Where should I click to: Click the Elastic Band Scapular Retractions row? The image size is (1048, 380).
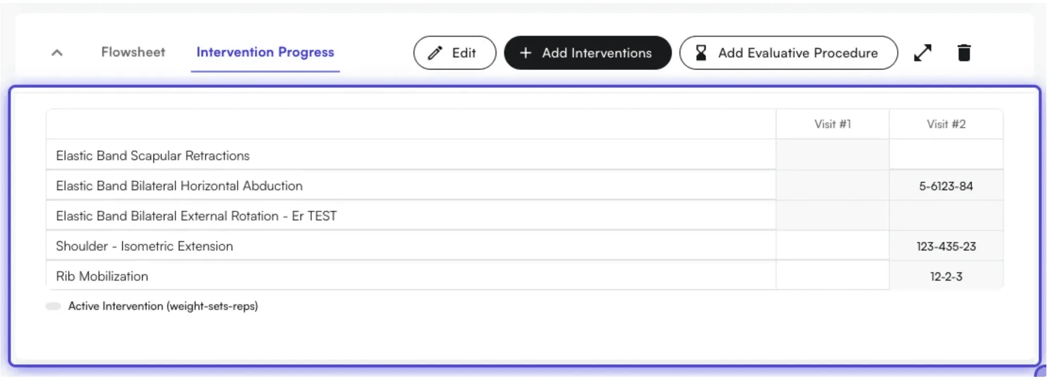pos(152,155)
